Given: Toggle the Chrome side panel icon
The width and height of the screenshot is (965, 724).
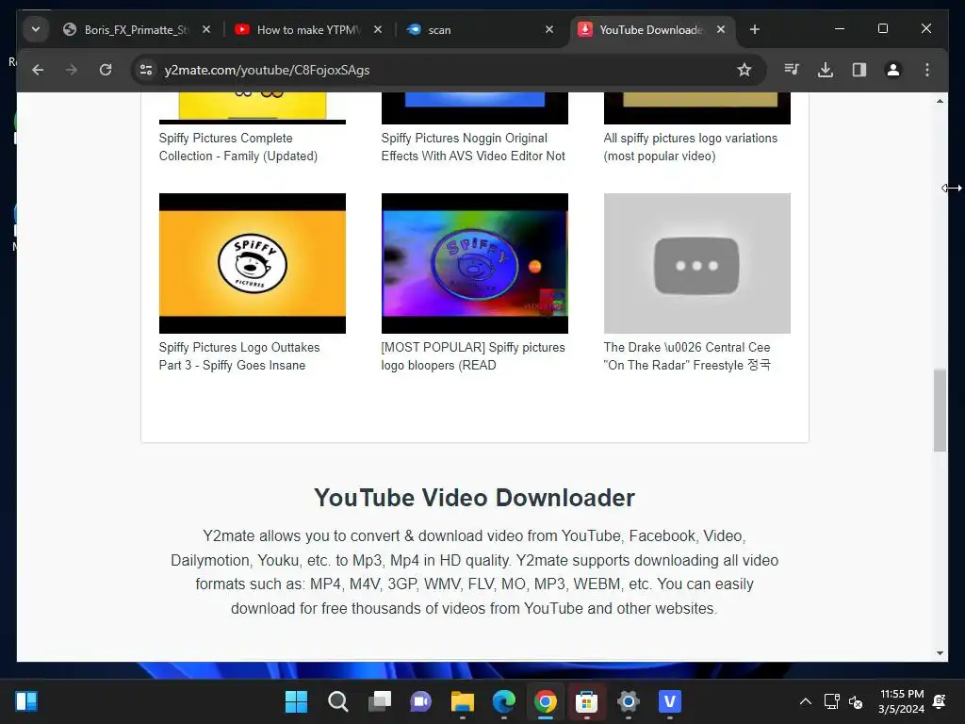Looking at the screenshot, I should [859, 70].
